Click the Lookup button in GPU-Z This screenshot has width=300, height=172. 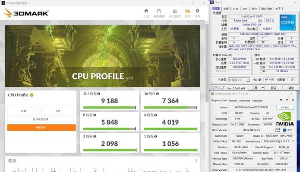point(285,107)
